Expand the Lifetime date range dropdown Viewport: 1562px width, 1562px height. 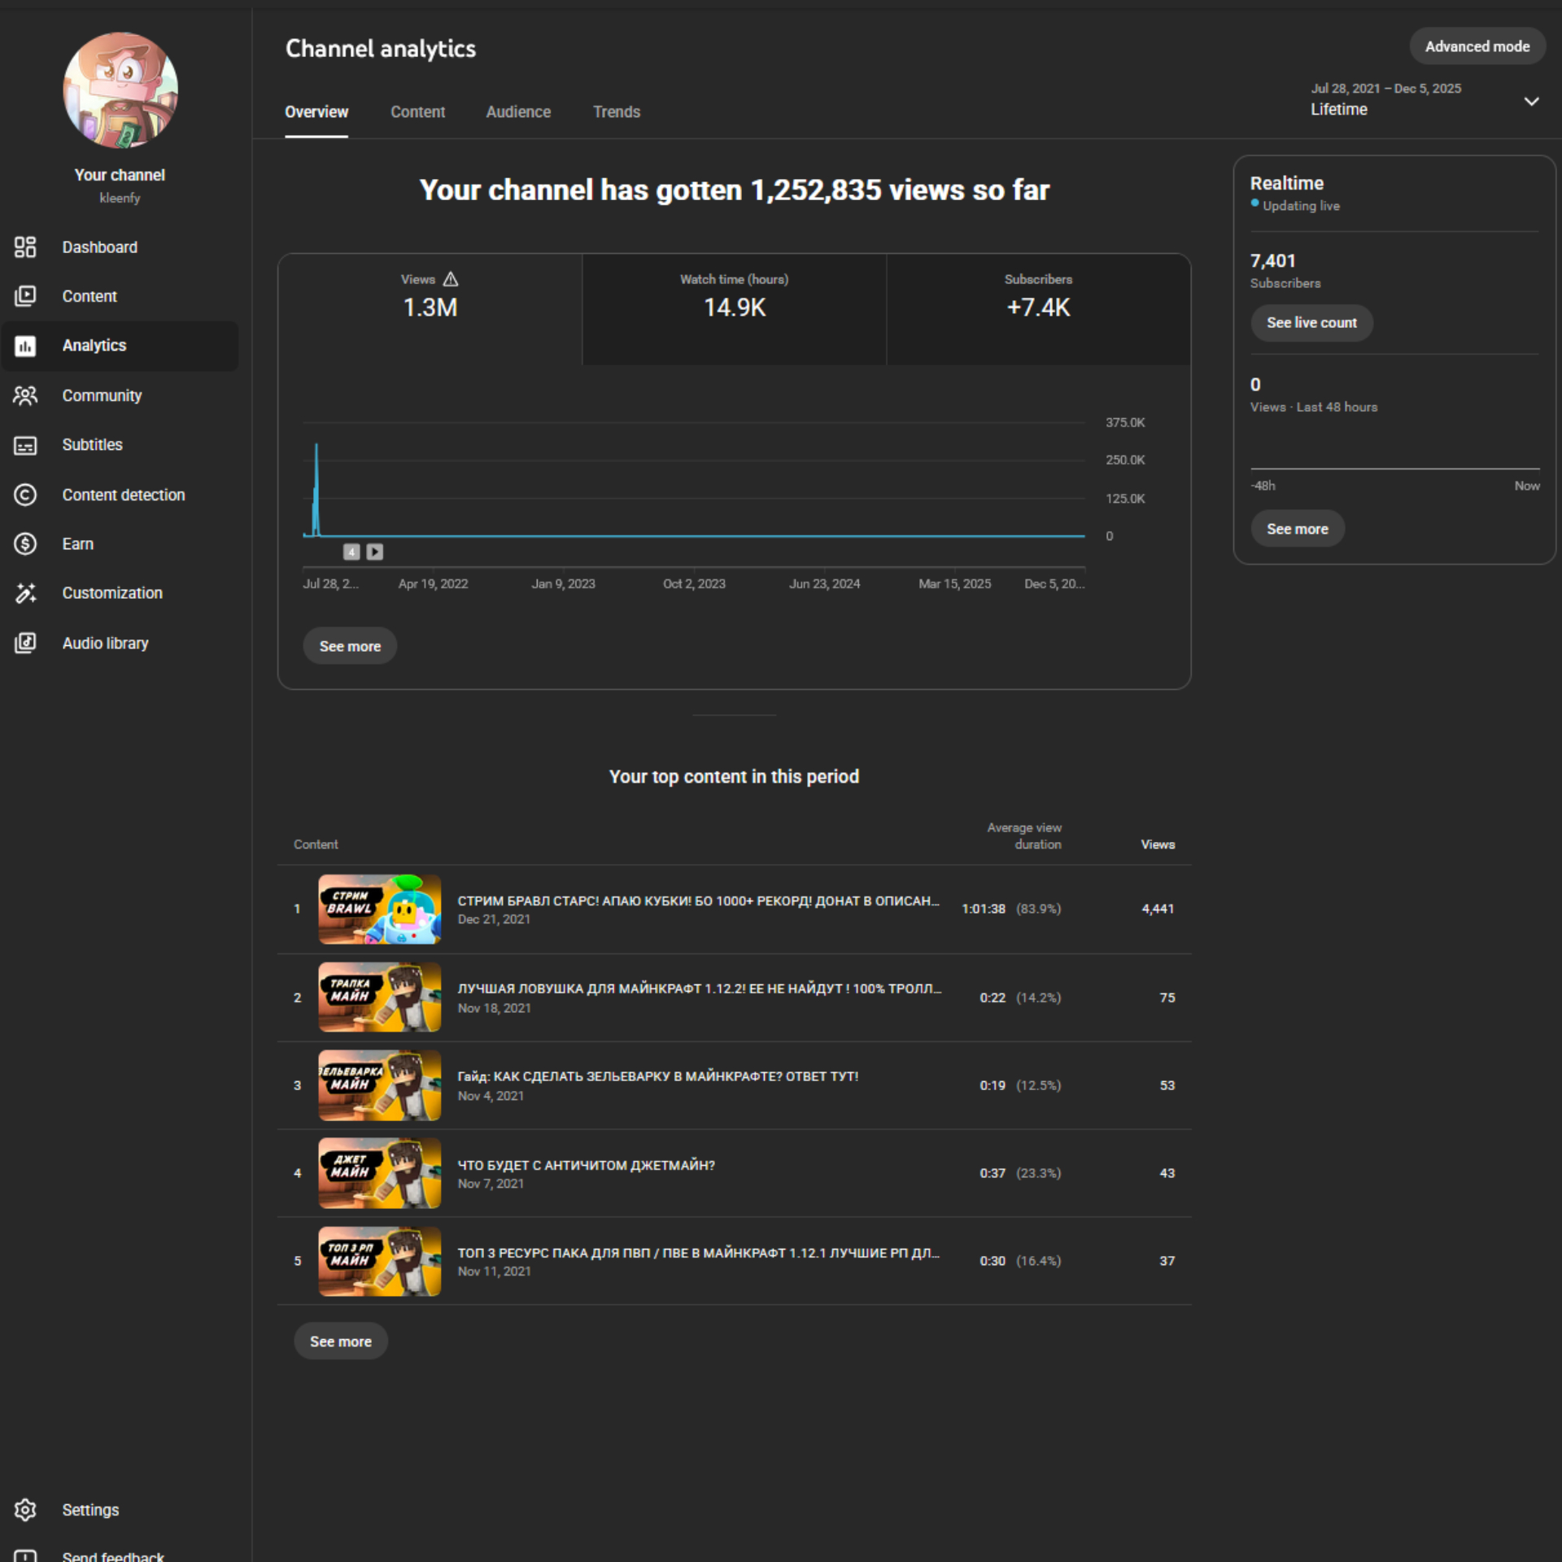point(1530,101)
